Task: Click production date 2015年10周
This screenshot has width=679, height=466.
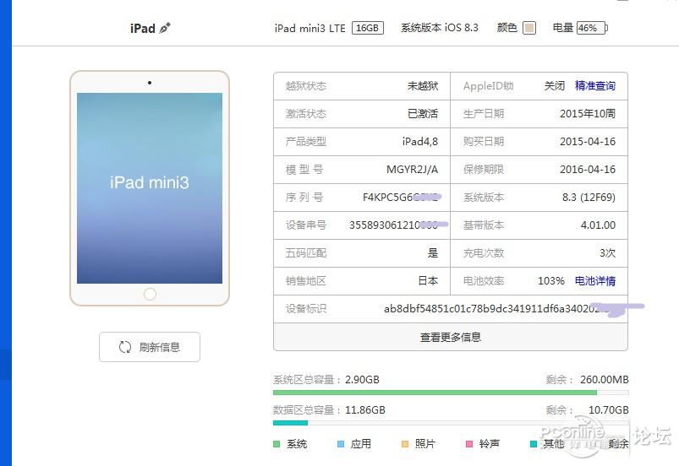Action: point(587,114)
